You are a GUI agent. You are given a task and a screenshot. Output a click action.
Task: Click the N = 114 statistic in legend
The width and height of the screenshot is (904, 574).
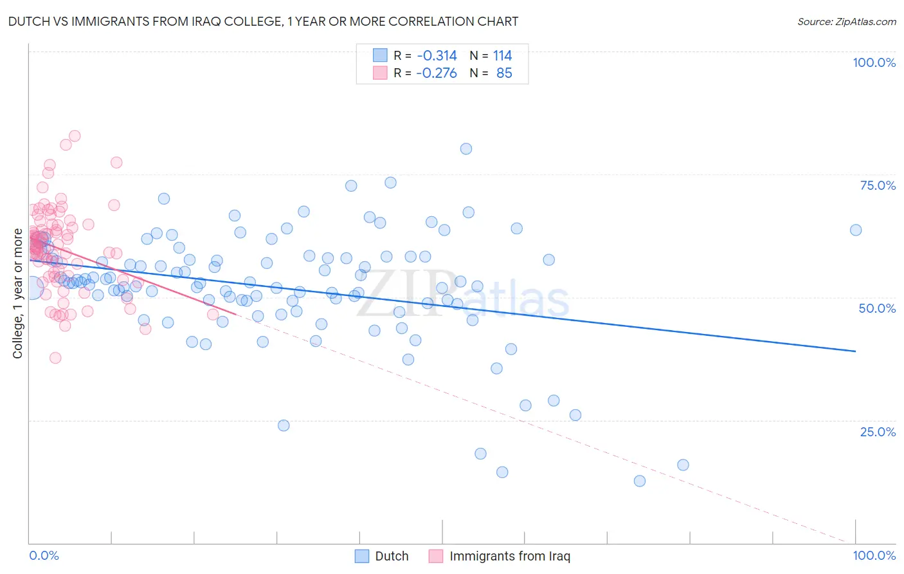pos(491,55)
